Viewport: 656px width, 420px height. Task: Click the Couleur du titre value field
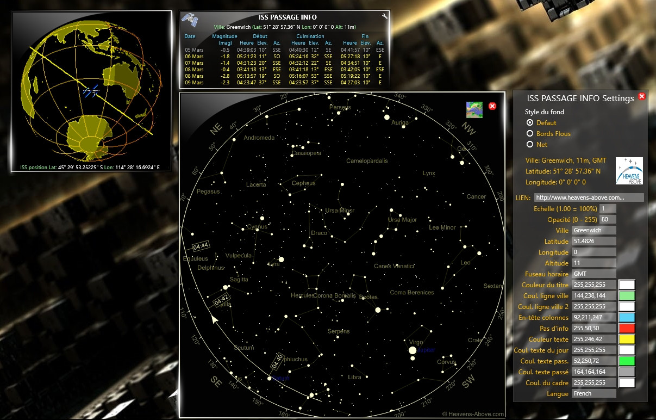[594, 285]
